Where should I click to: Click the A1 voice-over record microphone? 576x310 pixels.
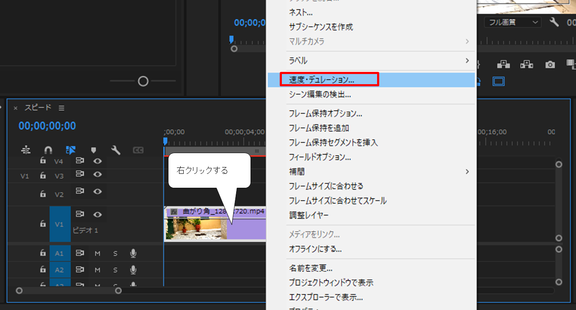[x=133, y=253]
